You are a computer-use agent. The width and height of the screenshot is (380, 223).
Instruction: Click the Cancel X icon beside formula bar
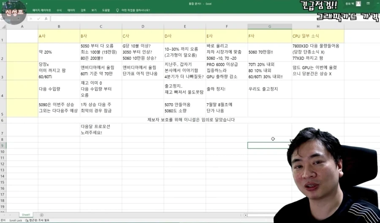click(x=31, y=19)
